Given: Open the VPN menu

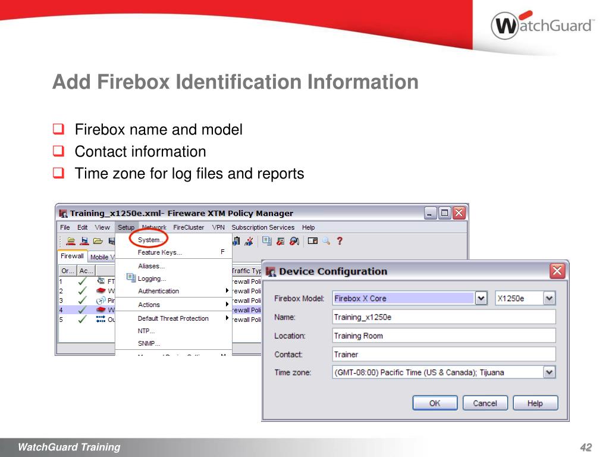Looking at the screenshot, I should click(x=218, y=227).
